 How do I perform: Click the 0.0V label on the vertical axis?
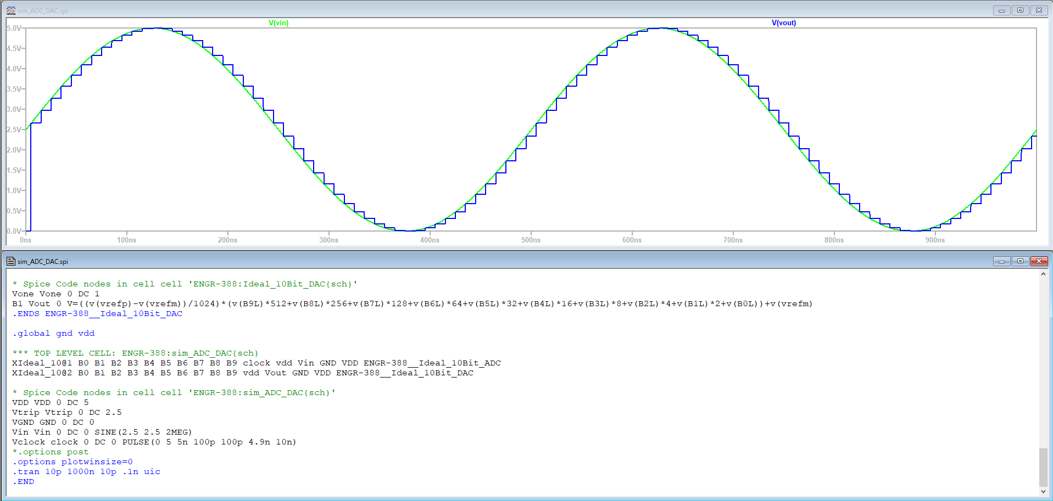pyautogui.click(x=14, y=231)
